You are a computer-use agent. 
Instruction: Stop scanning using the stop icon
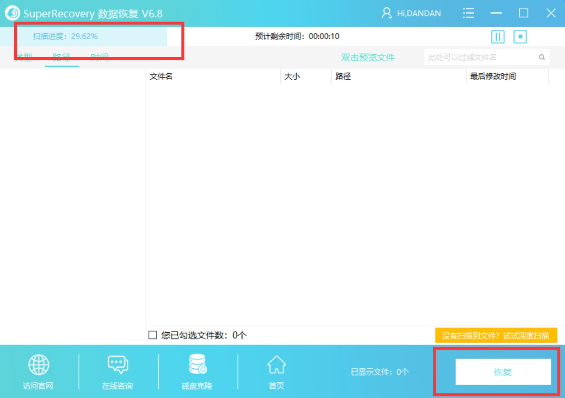520,37
